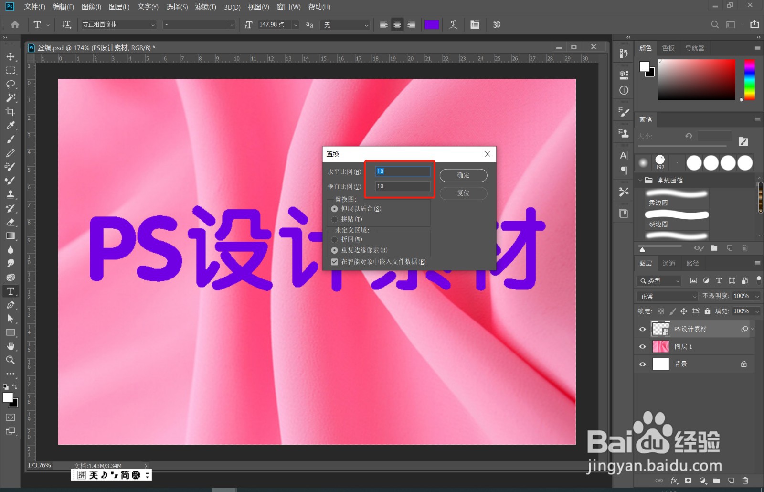
Task: Center text alignment
Action: point(397,24)
